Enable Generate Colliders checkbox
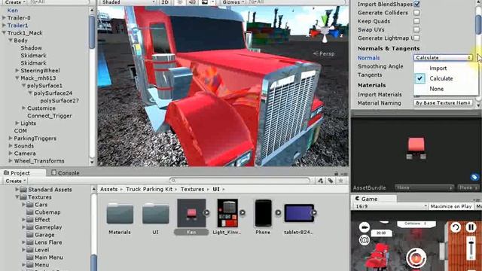482x271 pixels. (416, 13)
